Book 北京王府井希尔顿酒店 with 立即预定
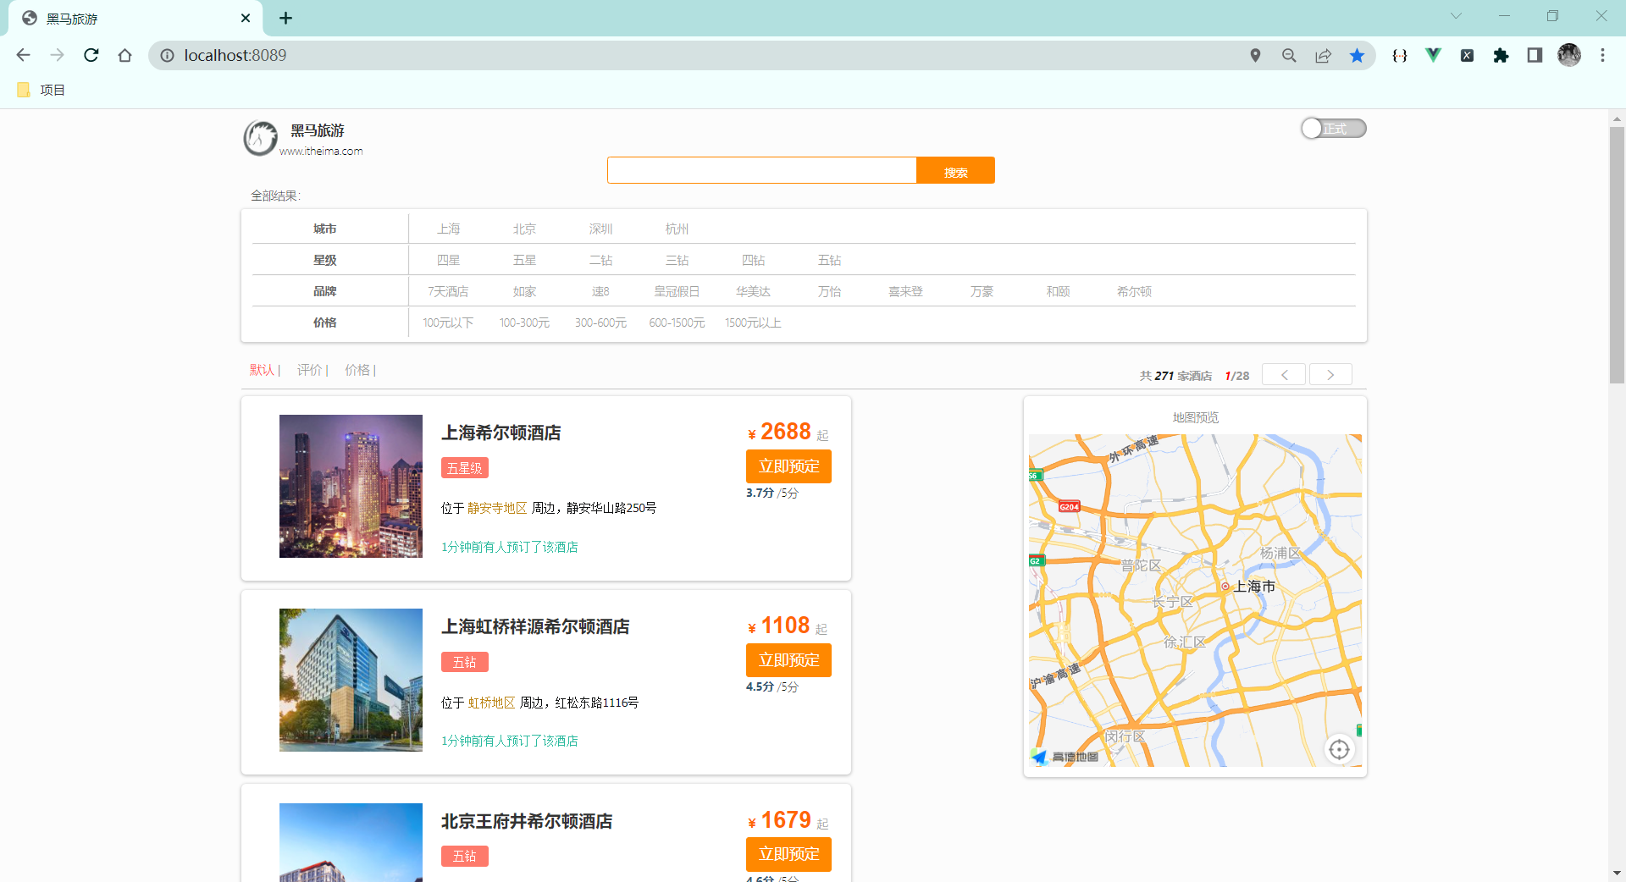The image size is (1626, 882). click(788, 854)
